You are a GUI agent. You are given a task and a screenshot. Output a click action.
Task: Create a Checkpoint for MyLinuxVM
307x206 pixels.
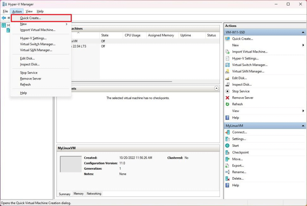[241, 152]
